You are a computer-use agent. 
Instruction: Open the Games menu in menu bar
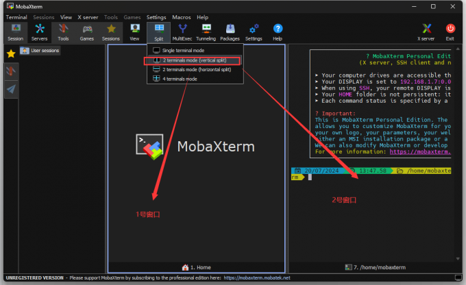[x=132, y=17]
